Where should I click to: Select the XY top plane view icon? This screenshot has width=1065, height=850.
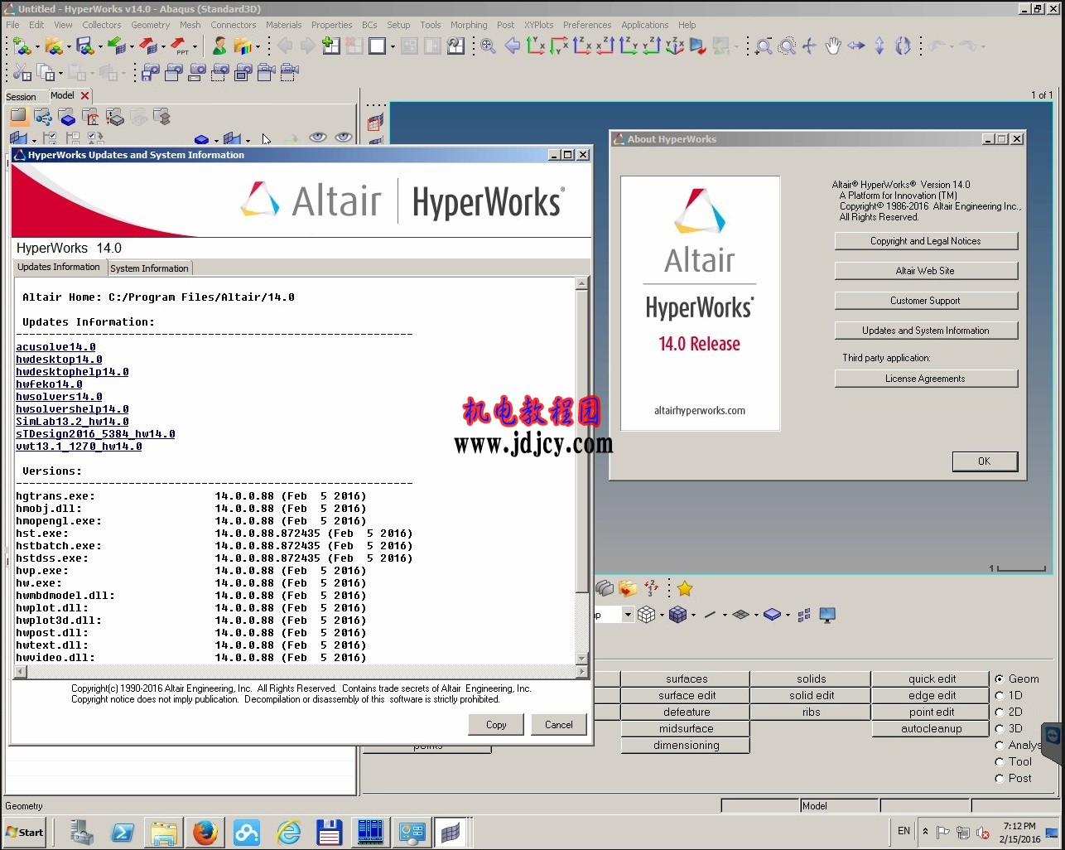pyautogui.click(x=536, y=46)
